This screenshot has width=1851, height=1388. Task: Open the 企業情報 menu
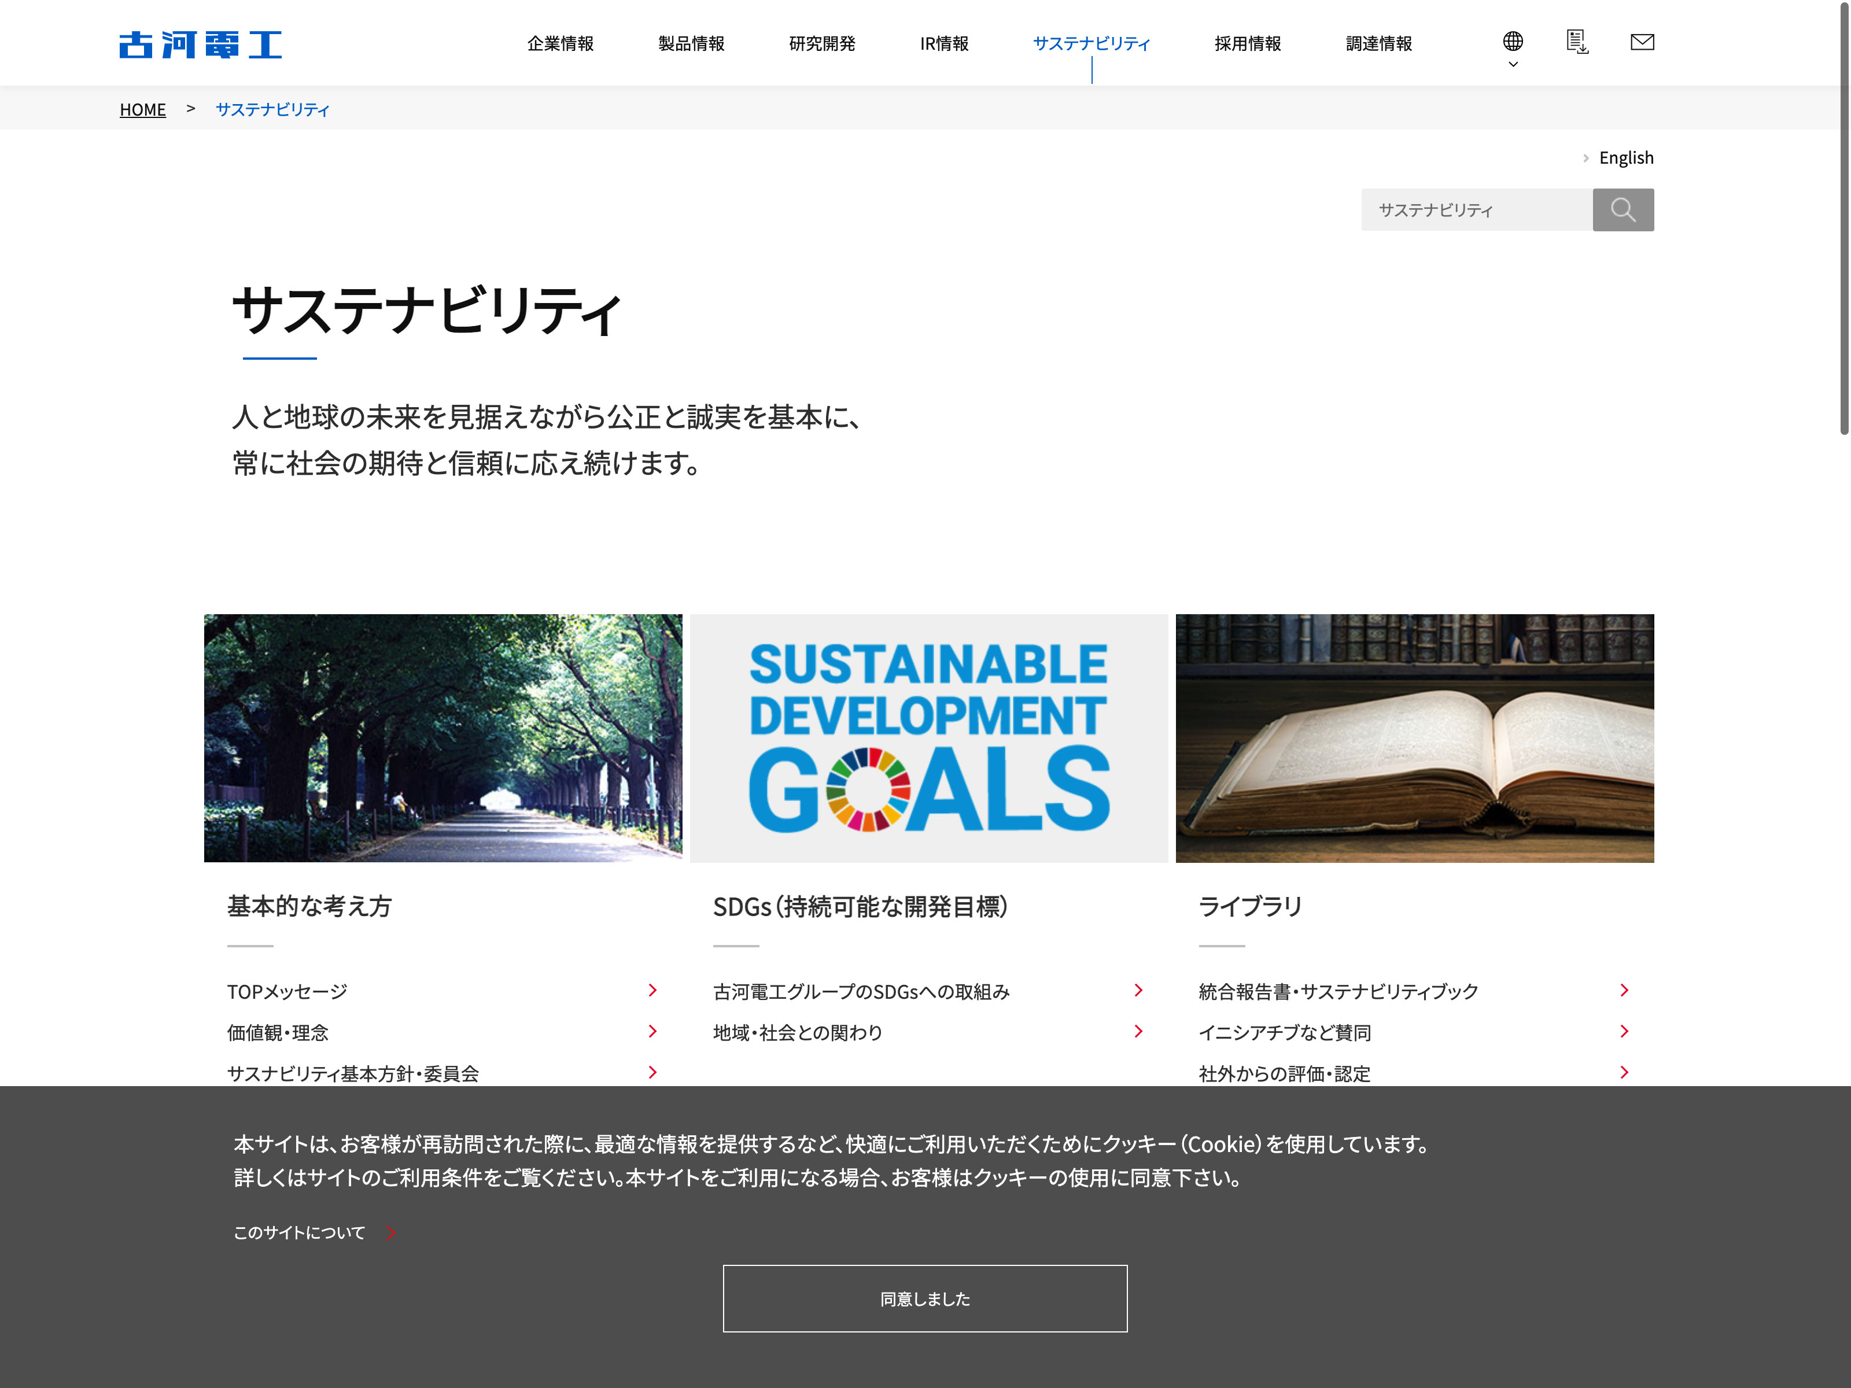pyautogui.click(x=560, y=43)
